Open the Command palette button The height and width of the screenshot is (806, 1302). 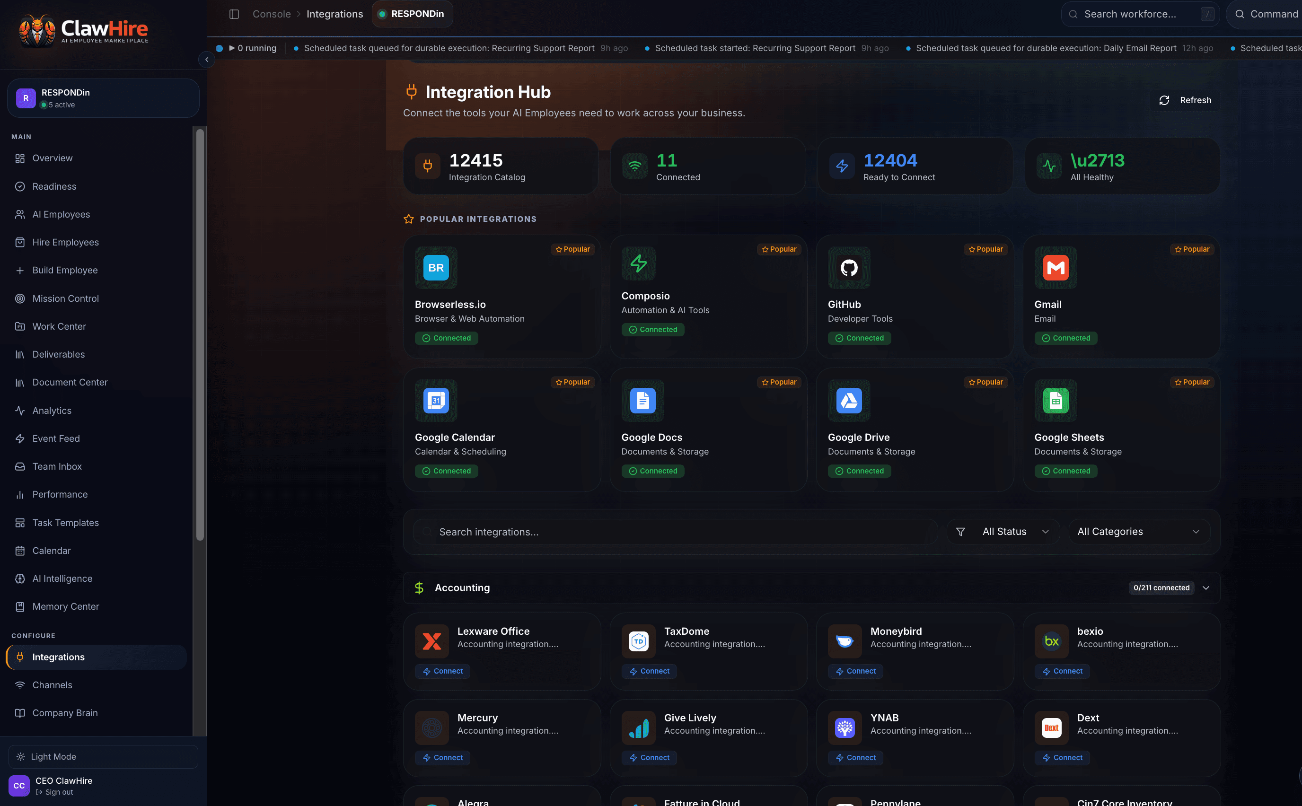1264,14
